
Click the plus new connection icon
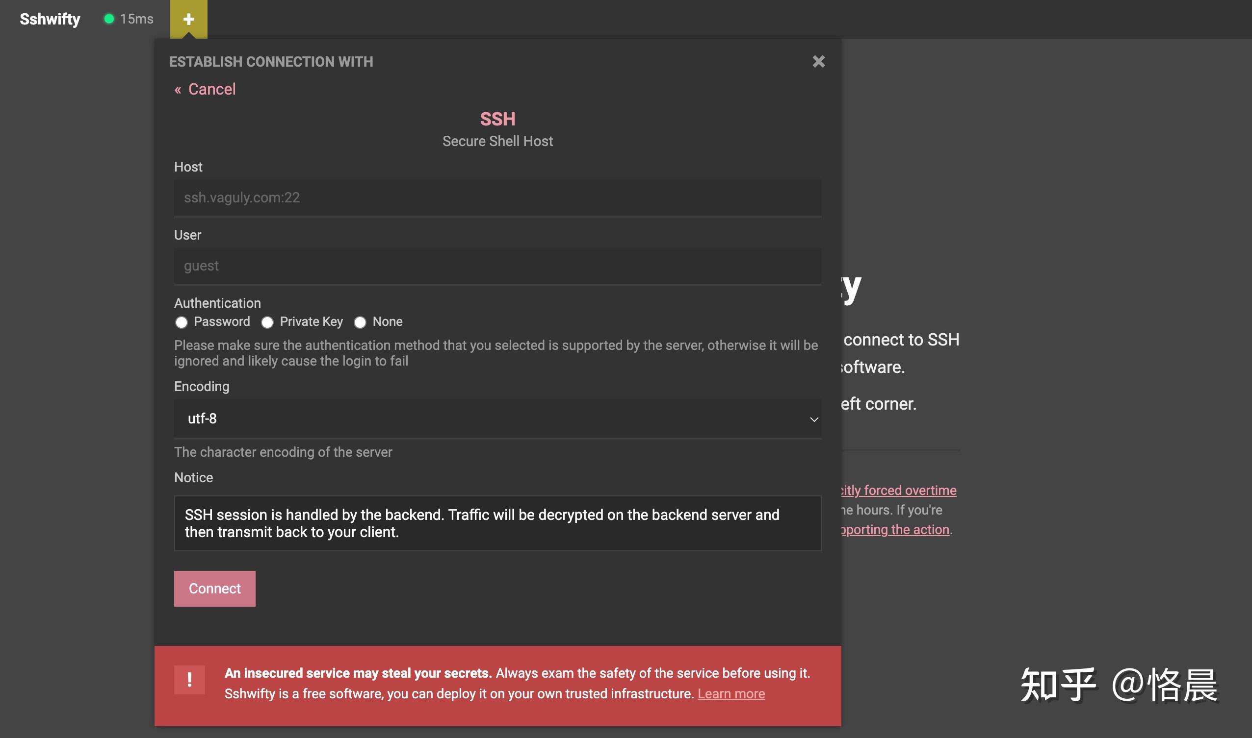(x=189, y=19)
